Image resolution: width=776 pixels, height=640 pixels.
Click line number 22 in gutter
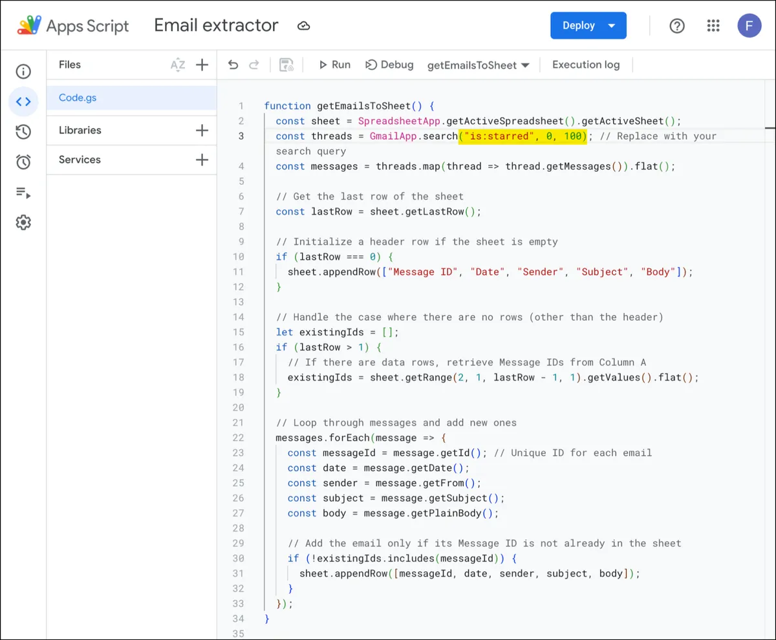(238, 438)
